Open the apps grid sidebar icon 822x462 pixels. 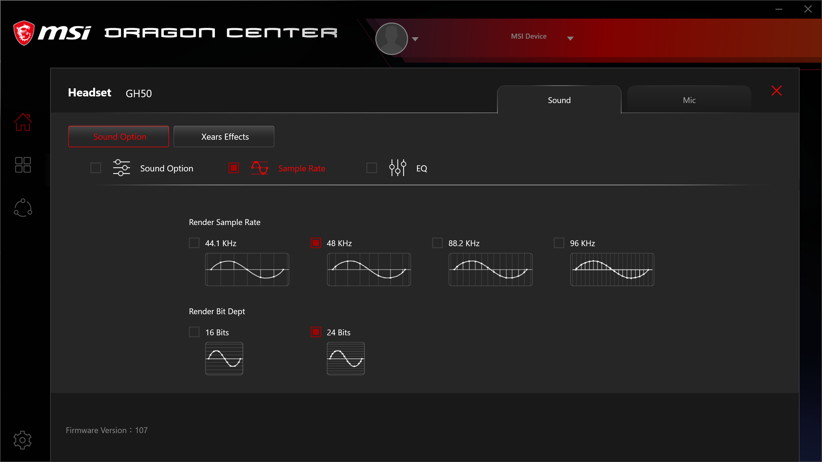coord(23,165)
